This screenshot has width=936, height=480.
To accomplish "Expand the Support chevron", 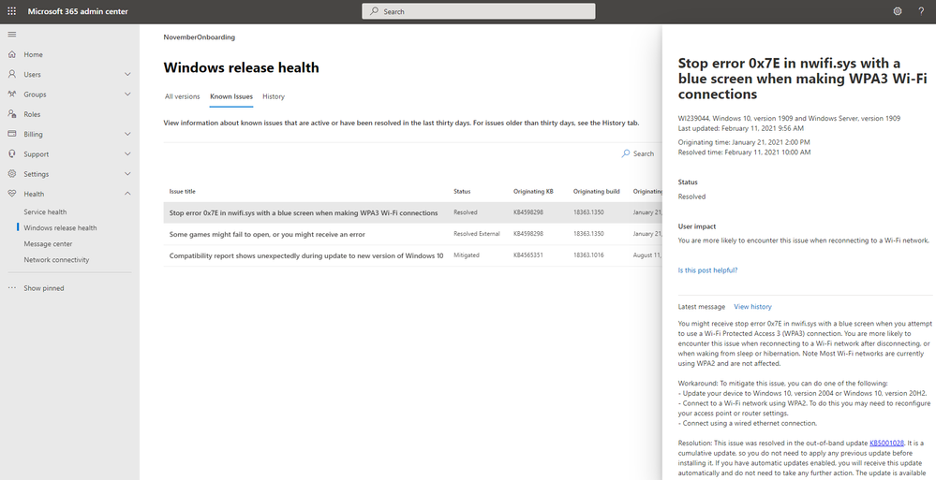I will pos(127,153).
